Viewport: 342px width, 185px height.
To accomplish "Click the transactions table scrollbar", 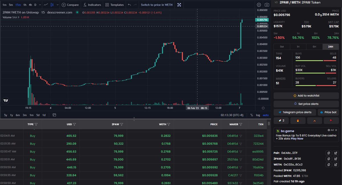I will pos(269,124).
